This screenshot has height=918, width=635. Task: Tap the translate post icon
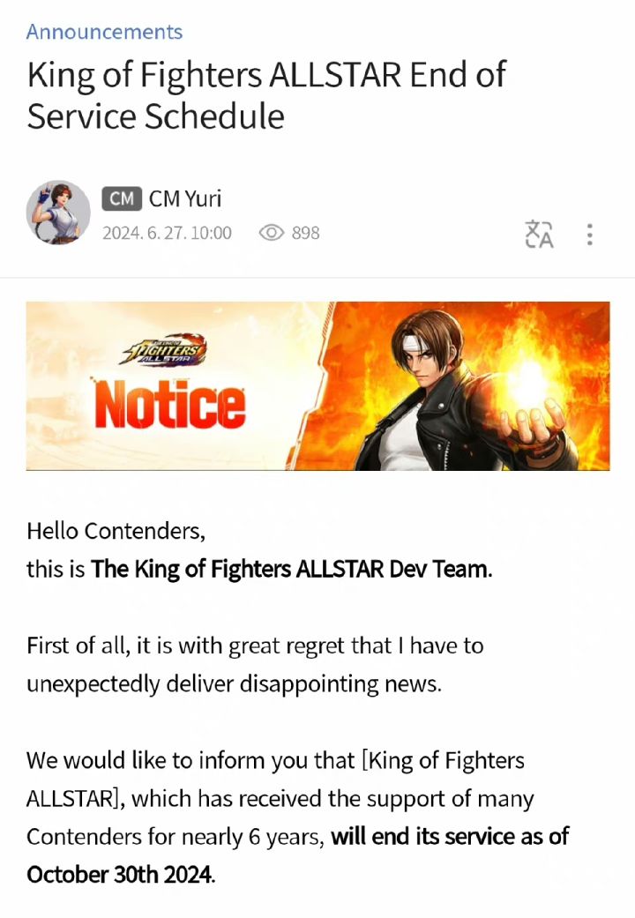(x=539, y=235)
